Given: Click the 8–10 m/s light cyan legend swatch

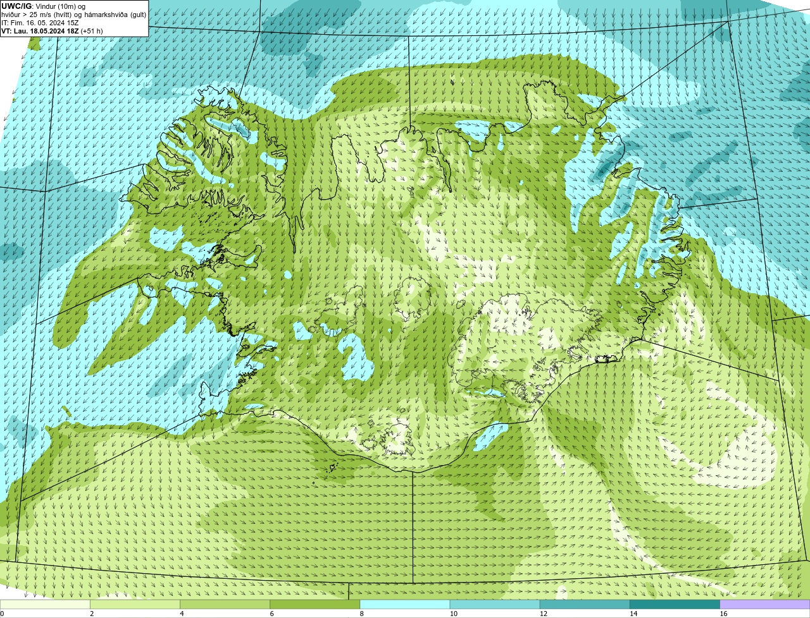Looking at the screenshot, I should [x=405, y=605].
